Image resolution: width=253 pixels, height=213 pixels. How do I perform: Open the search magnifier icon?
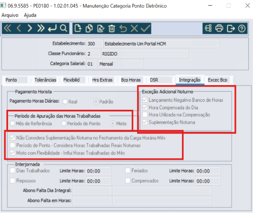click(x=63, y=29)
